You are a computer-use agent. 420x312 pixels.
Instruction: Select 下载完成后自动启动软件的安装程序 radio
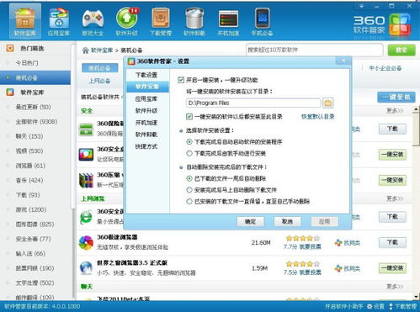point(189,142)
